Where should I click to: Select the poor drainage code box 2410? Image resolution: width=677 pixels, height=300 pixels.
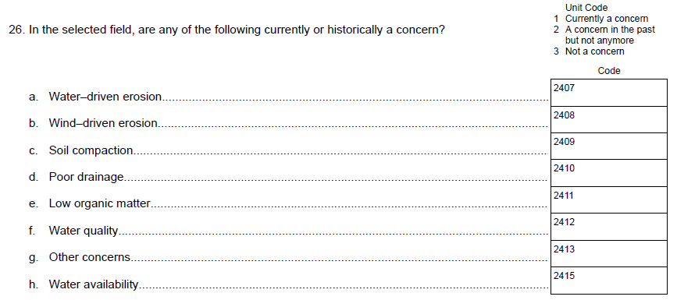[x=609, y=173]
